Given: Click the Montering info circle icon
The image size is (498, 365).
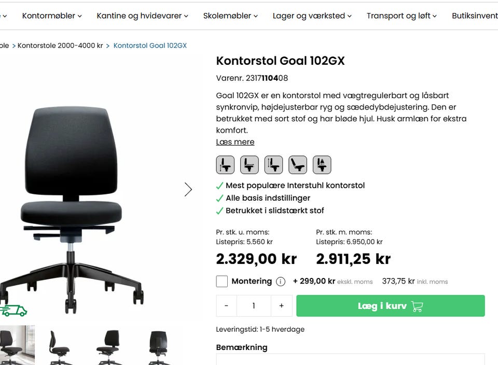Looking at the screenshot, I should tap(281, 282).
